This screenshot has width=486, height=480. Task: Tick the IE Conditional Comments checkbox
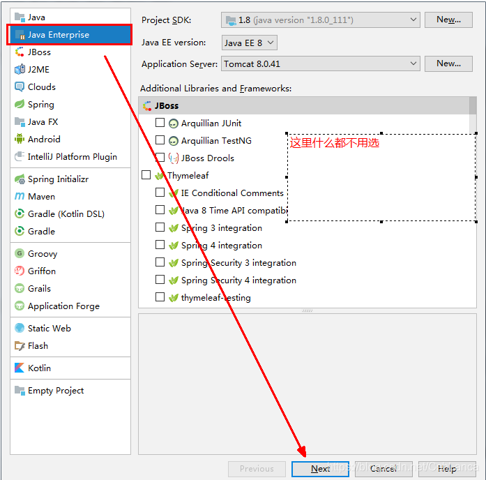coord(160,193)
